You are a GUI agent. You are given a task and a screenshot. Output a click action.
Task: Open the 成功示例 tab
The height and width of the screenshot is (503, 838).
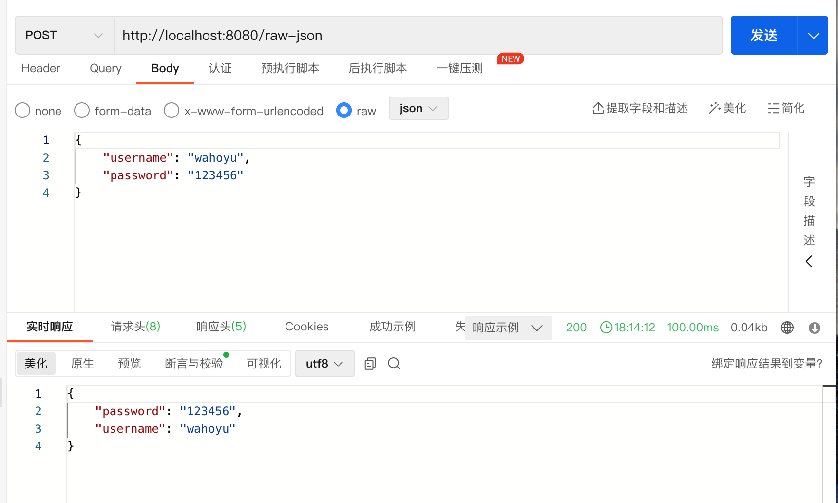pos(393,327)
